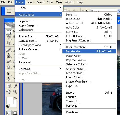
Task: Select the Hand tool
Action: pos(8,92)
